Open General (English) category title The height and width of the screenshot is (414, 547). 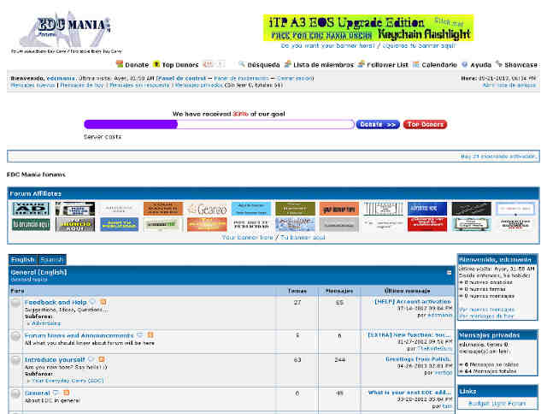tap(38, 272)
